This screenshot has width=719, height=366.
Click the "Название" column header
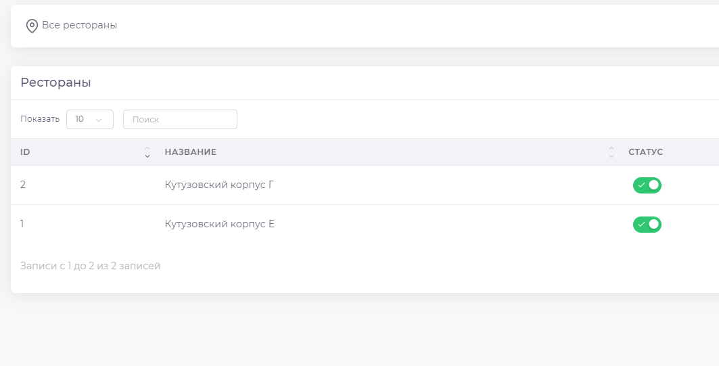point(191,152)
